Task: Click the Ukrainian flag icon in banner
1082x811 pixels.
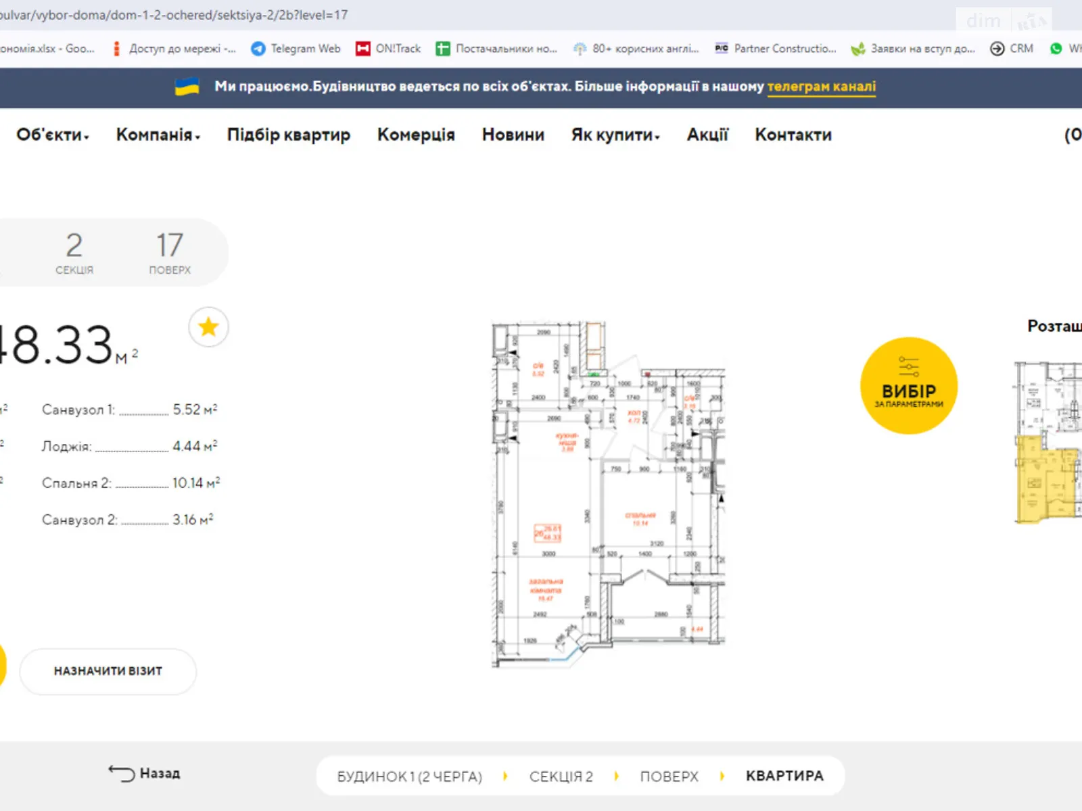Action: (187, 87)
